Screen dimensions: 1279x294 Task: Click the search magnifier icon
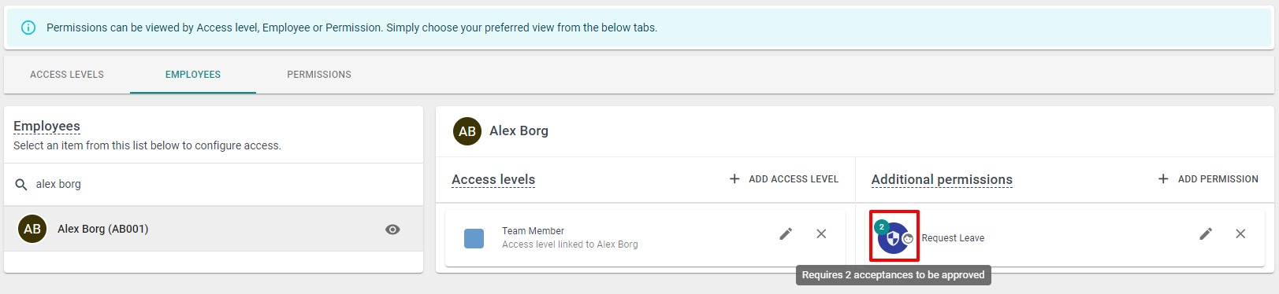click(x=21, y=185)
